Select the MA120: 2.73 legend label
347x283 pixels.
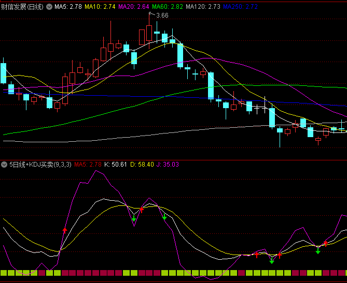(x=203, y=7)
